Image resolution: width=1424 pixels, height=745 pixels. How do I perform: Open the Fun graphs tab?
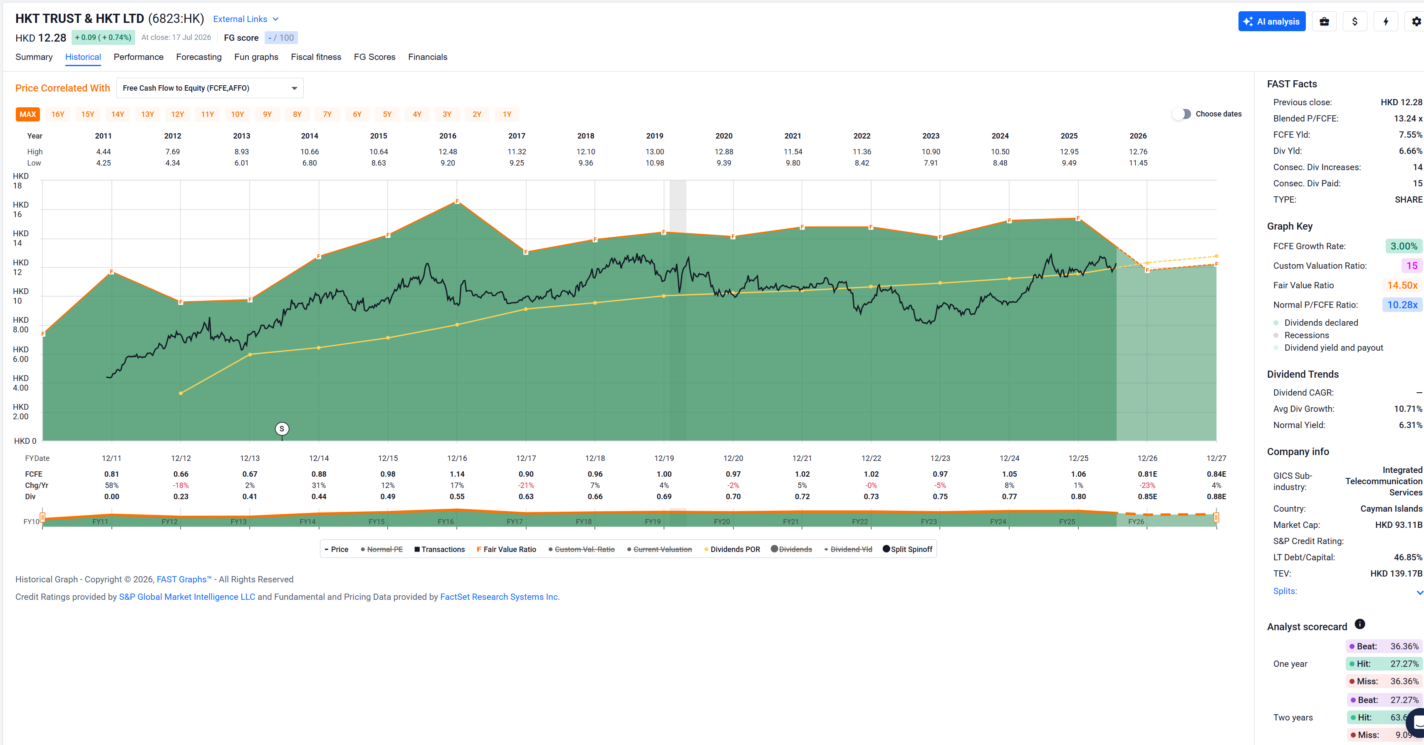pos(257,57)
